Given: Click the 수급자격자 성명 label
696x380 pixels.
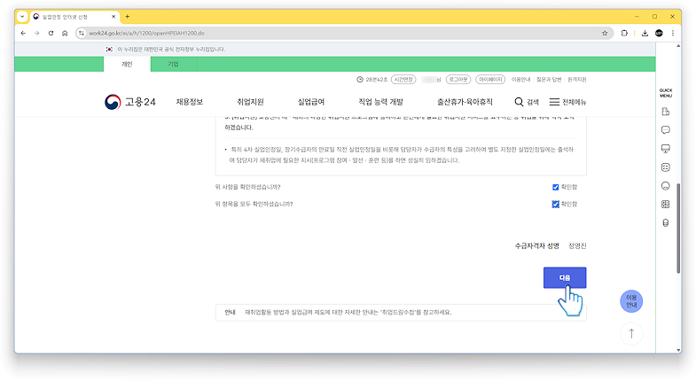Looking at the screenshot, I should (536, 245).
